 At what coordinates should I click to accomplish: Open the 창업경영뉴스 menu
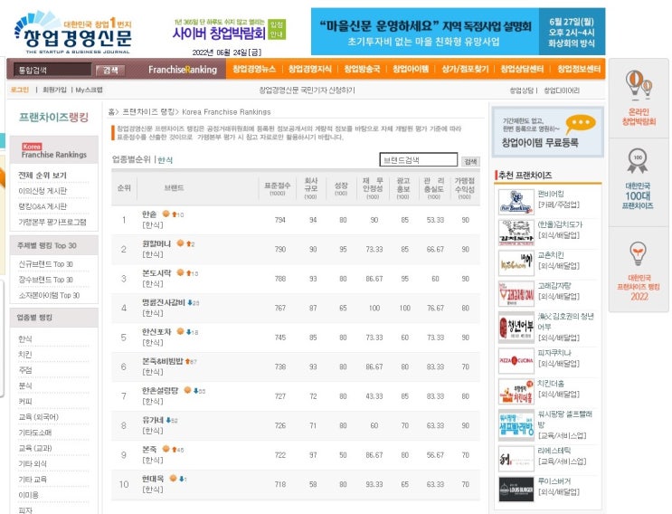coord(254,69)
